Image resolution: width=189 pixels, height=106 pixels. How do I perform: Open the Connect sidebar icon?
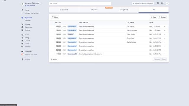point(22,41)
